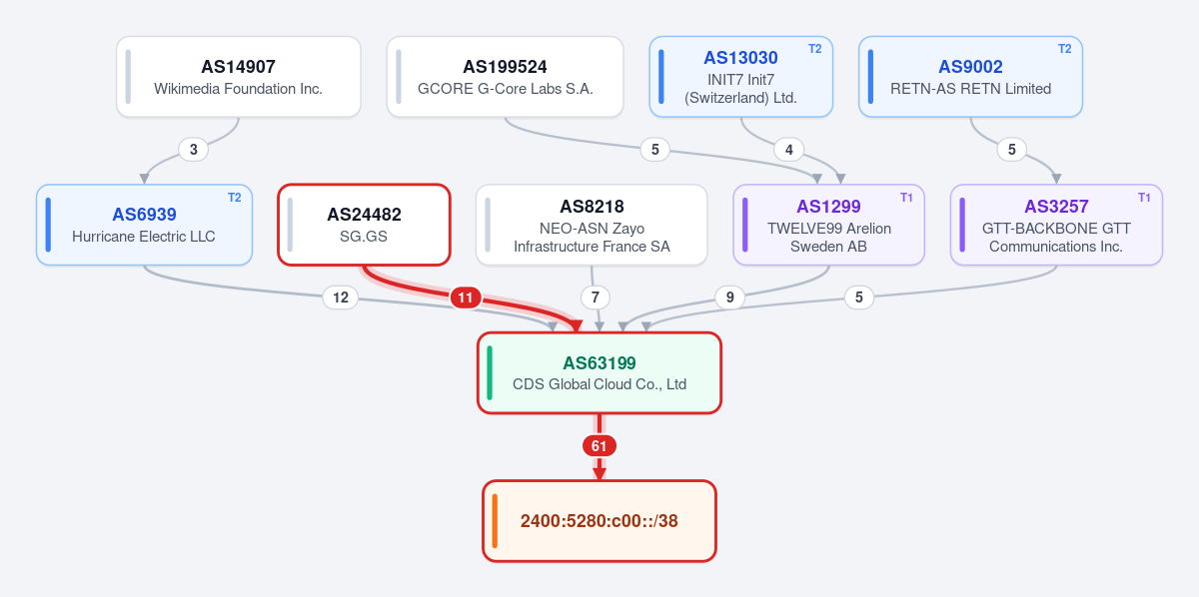This screenshot has width=1199, height=597.
Task: Select the 2400:5280:c00::/38 prefix box
Action: coord(599,521)
